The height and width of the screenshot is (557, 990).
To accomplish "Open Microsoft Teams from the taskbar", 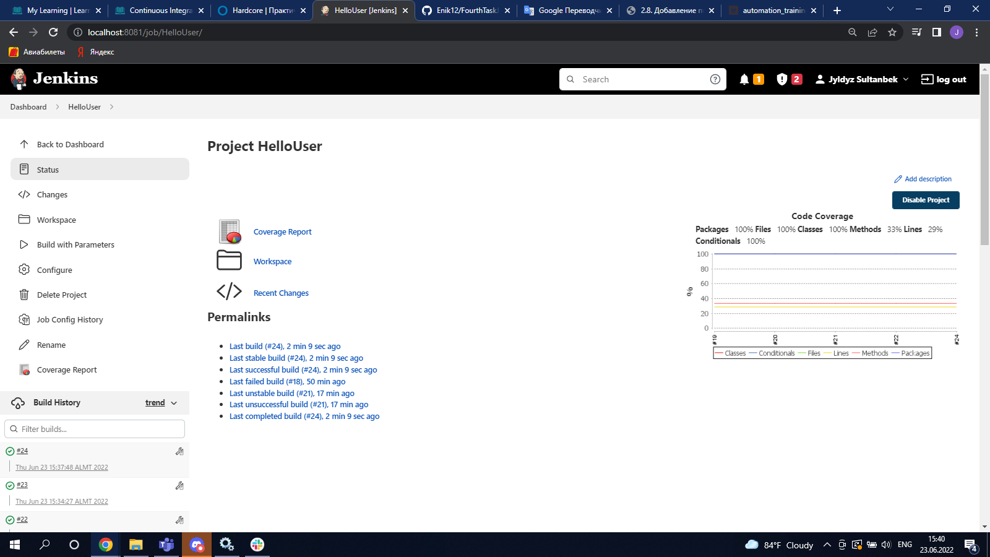I will click(x=166, y=545).
